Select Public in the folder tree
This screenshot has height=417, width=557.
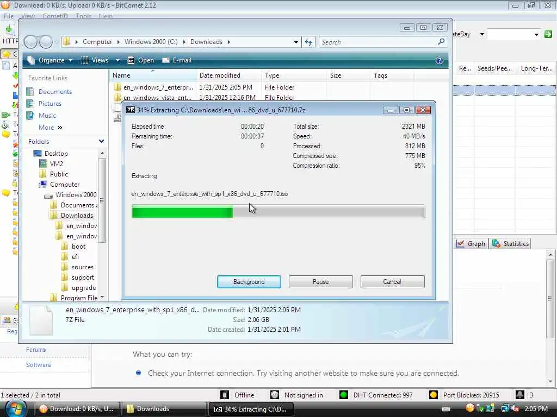[x=59, y=174]
